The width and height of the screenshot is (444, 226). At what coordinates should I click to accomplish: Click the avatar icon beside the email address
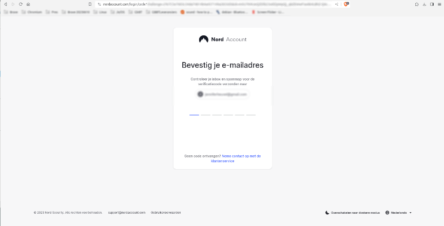[x=200, y=94]
